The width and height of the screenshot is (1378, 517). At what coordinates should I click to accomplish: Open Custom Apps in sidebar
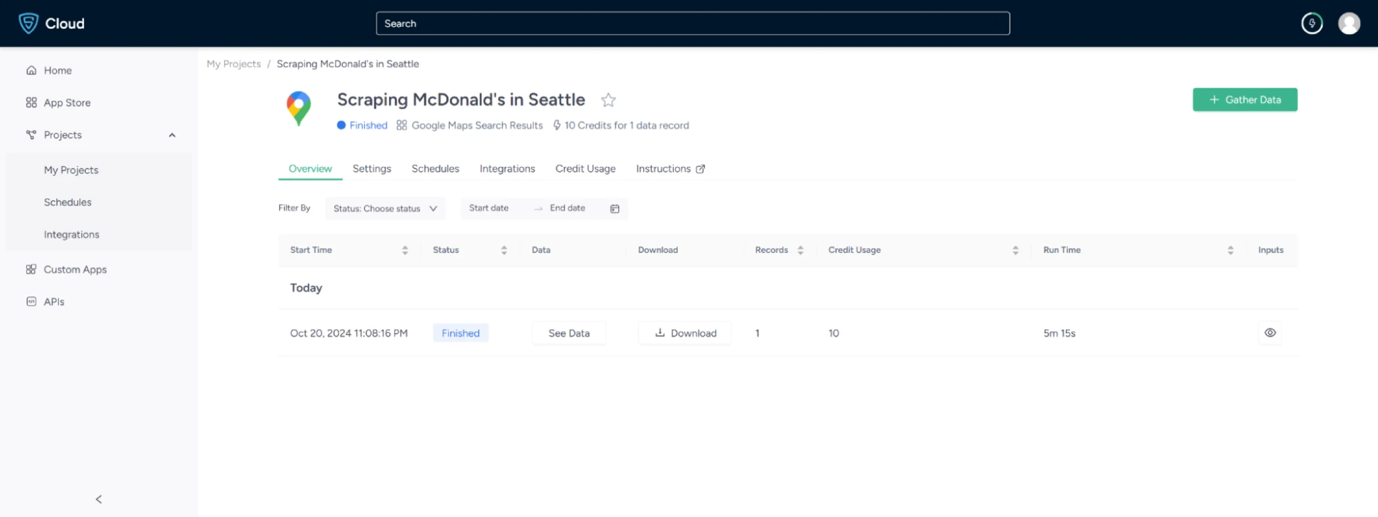pos(75,270)
